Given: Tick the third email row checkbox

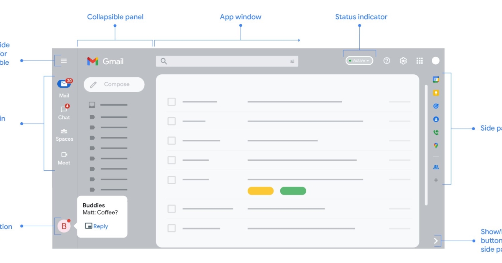Looking at the screenshot, I should click(172, 141).
